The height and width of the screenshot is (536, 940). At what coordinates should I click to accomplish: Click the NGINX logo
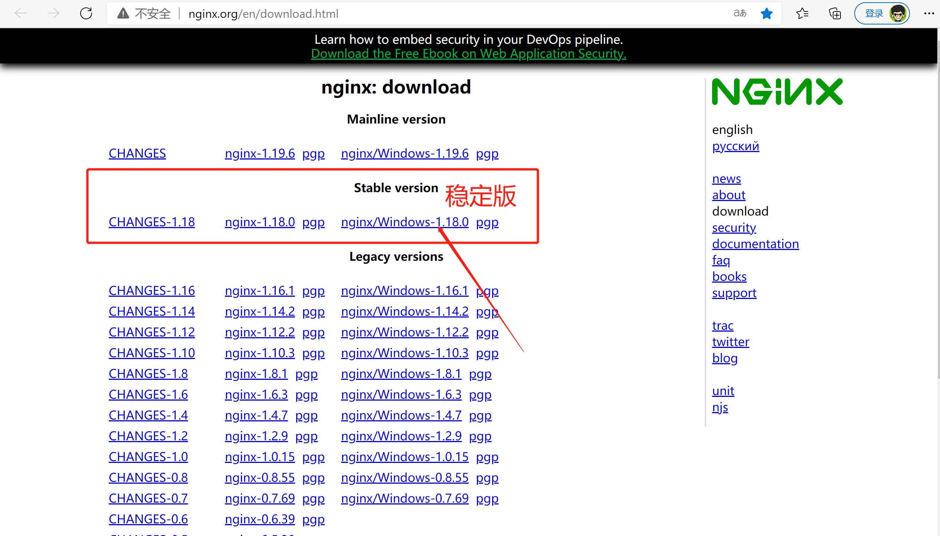pyautogui.click(x=777, y=92)
